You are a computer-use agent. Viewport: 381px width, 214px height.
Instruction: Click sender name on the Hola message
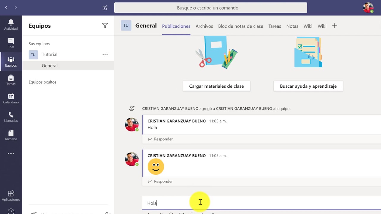[177, 121]
